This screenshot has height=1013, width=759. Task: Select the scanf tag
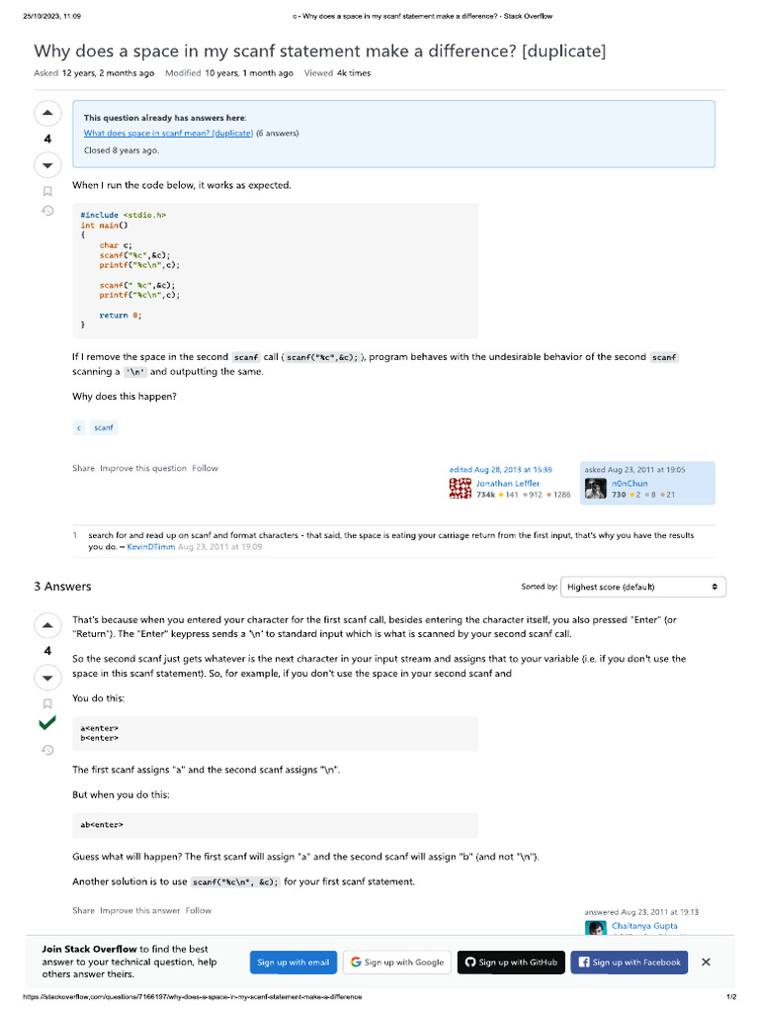[104, 427]
